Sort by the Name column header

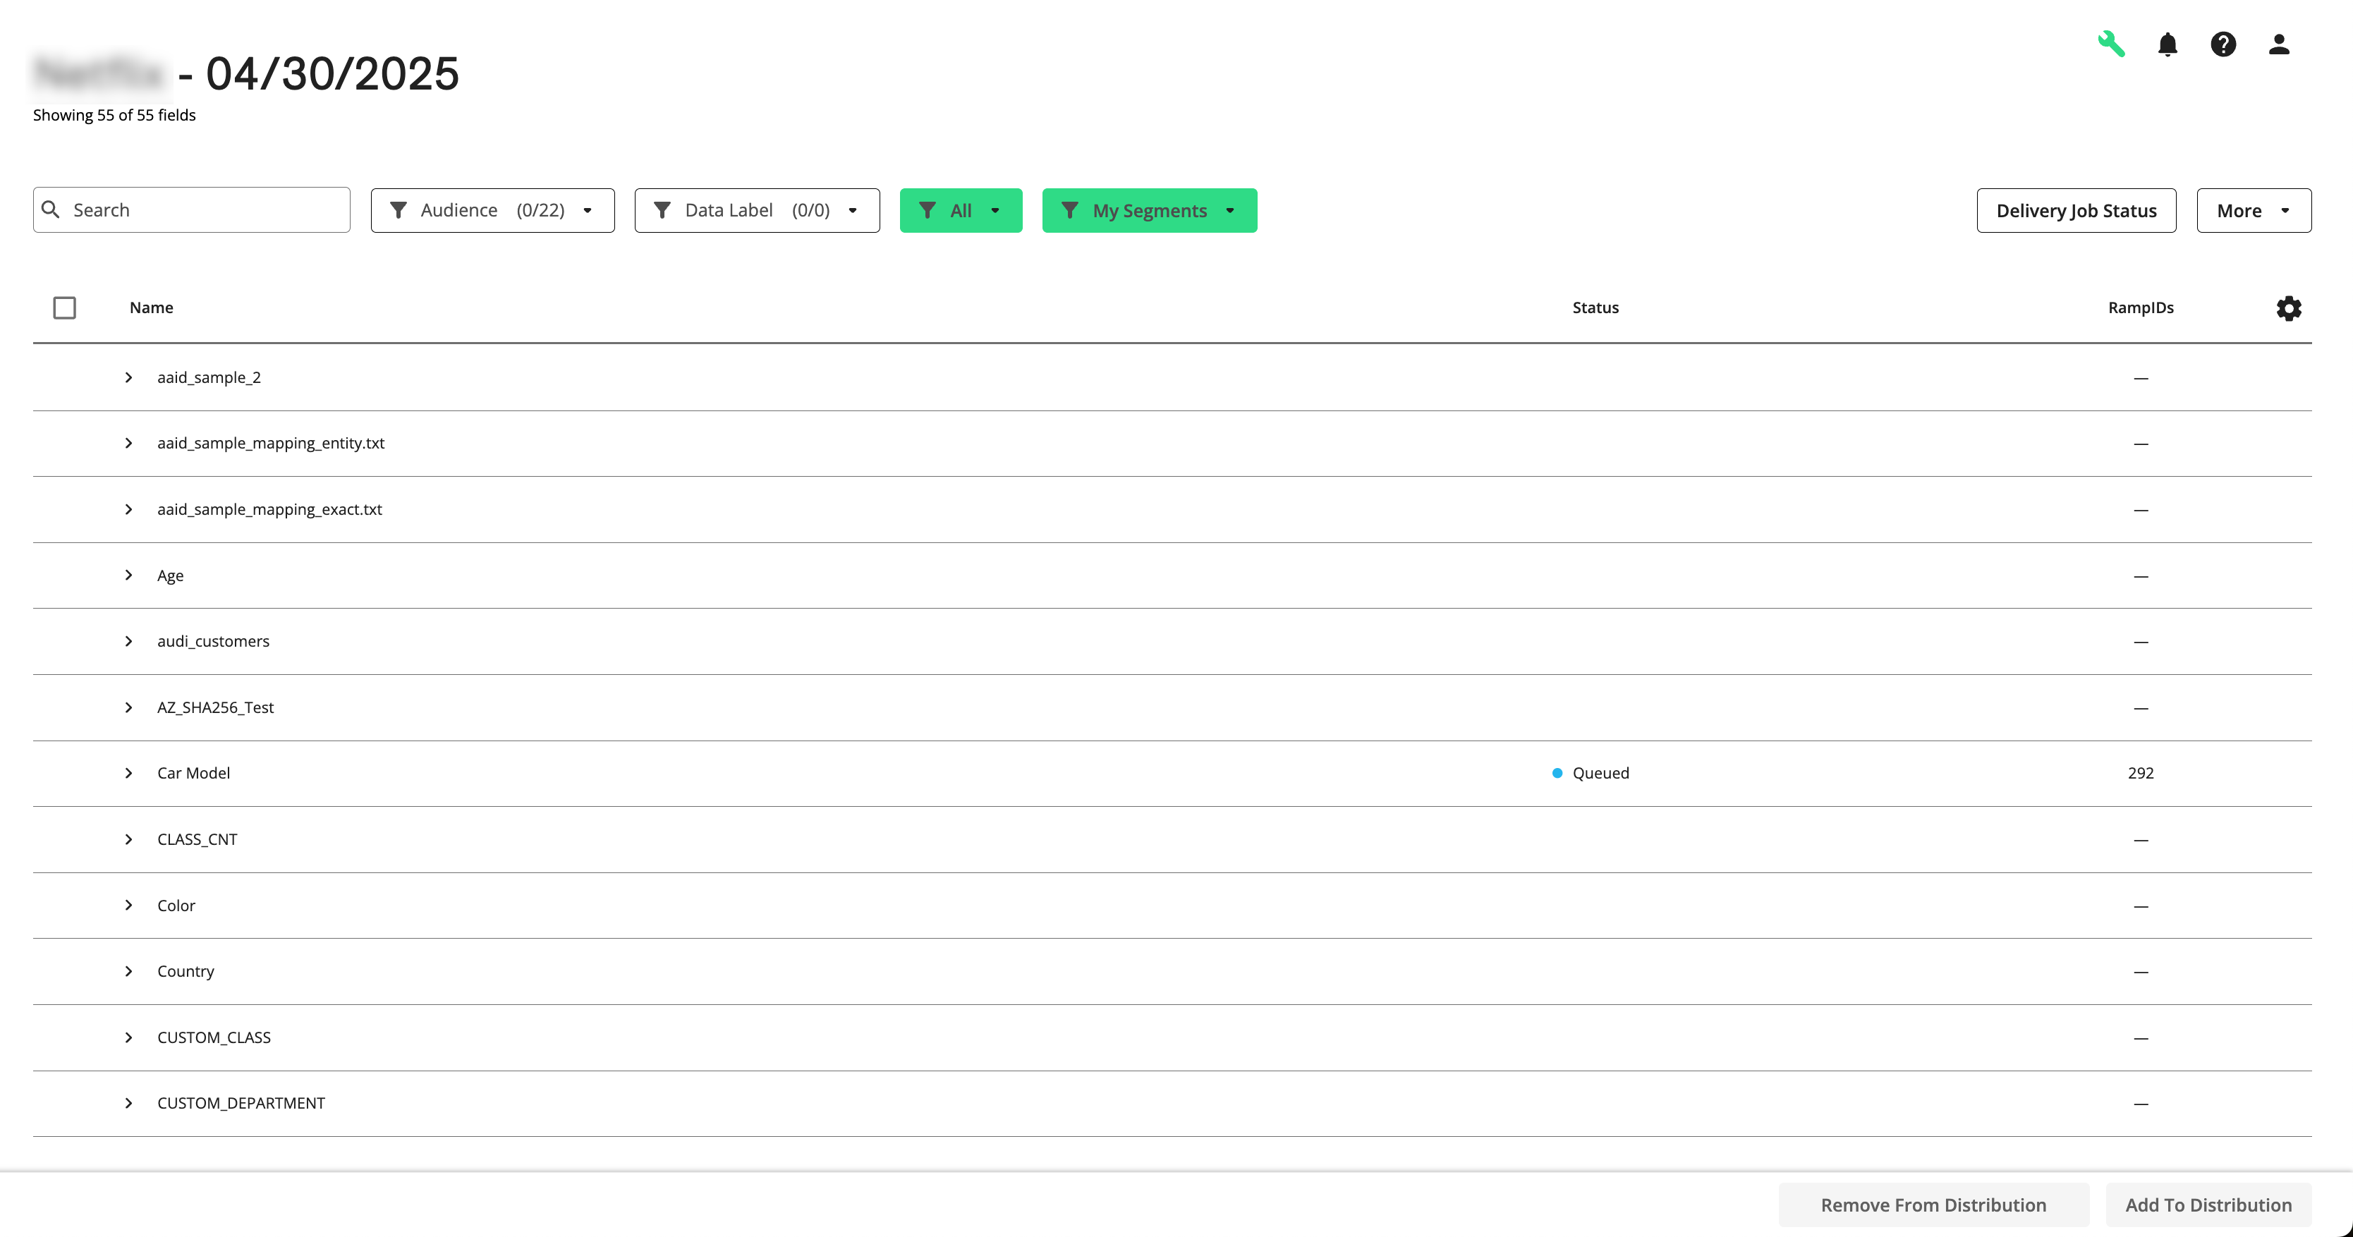click(151, 308)
